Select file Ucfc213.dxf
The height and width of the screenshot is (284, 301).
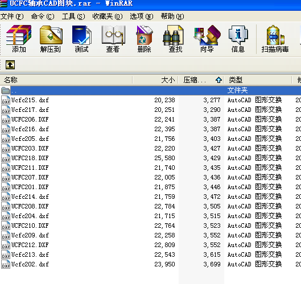tap(30, 254)
